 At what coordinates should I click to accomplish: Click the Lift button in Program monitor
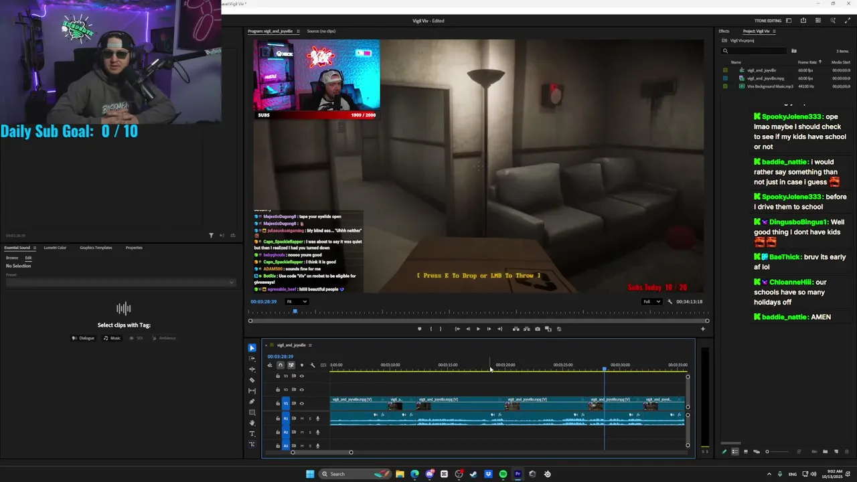(516, 329)
